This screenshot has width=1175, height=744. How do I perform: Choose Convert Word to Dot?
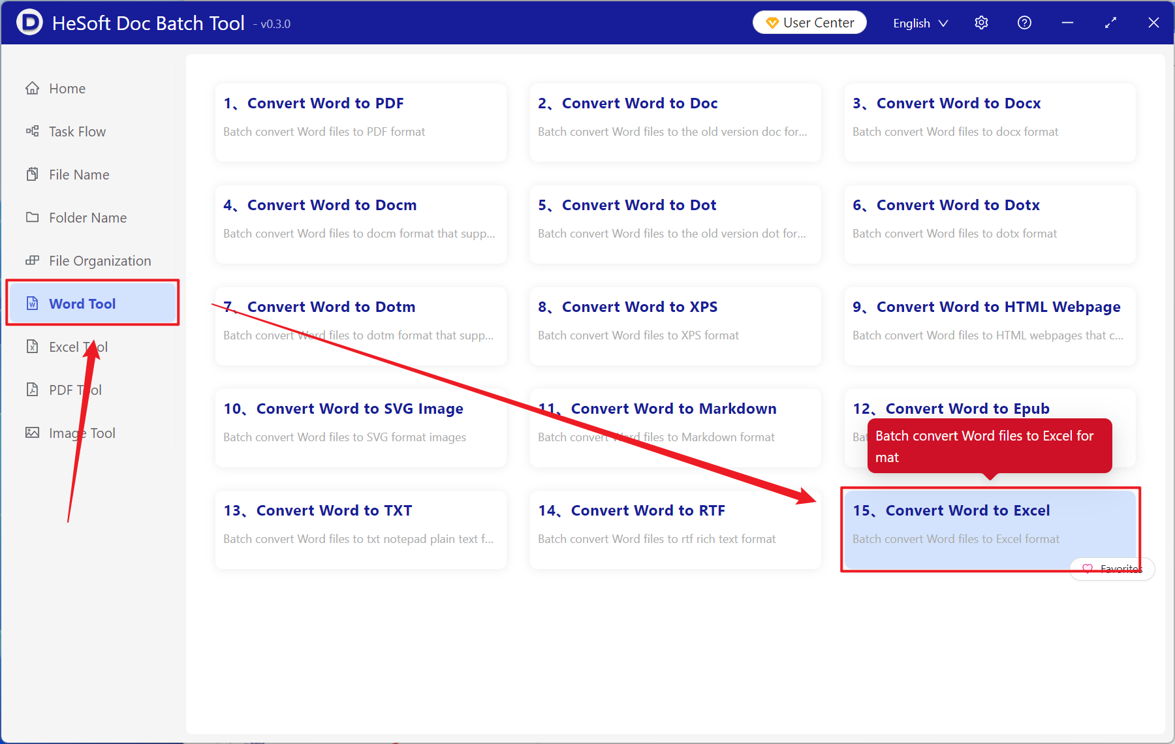tap(676, 225)
